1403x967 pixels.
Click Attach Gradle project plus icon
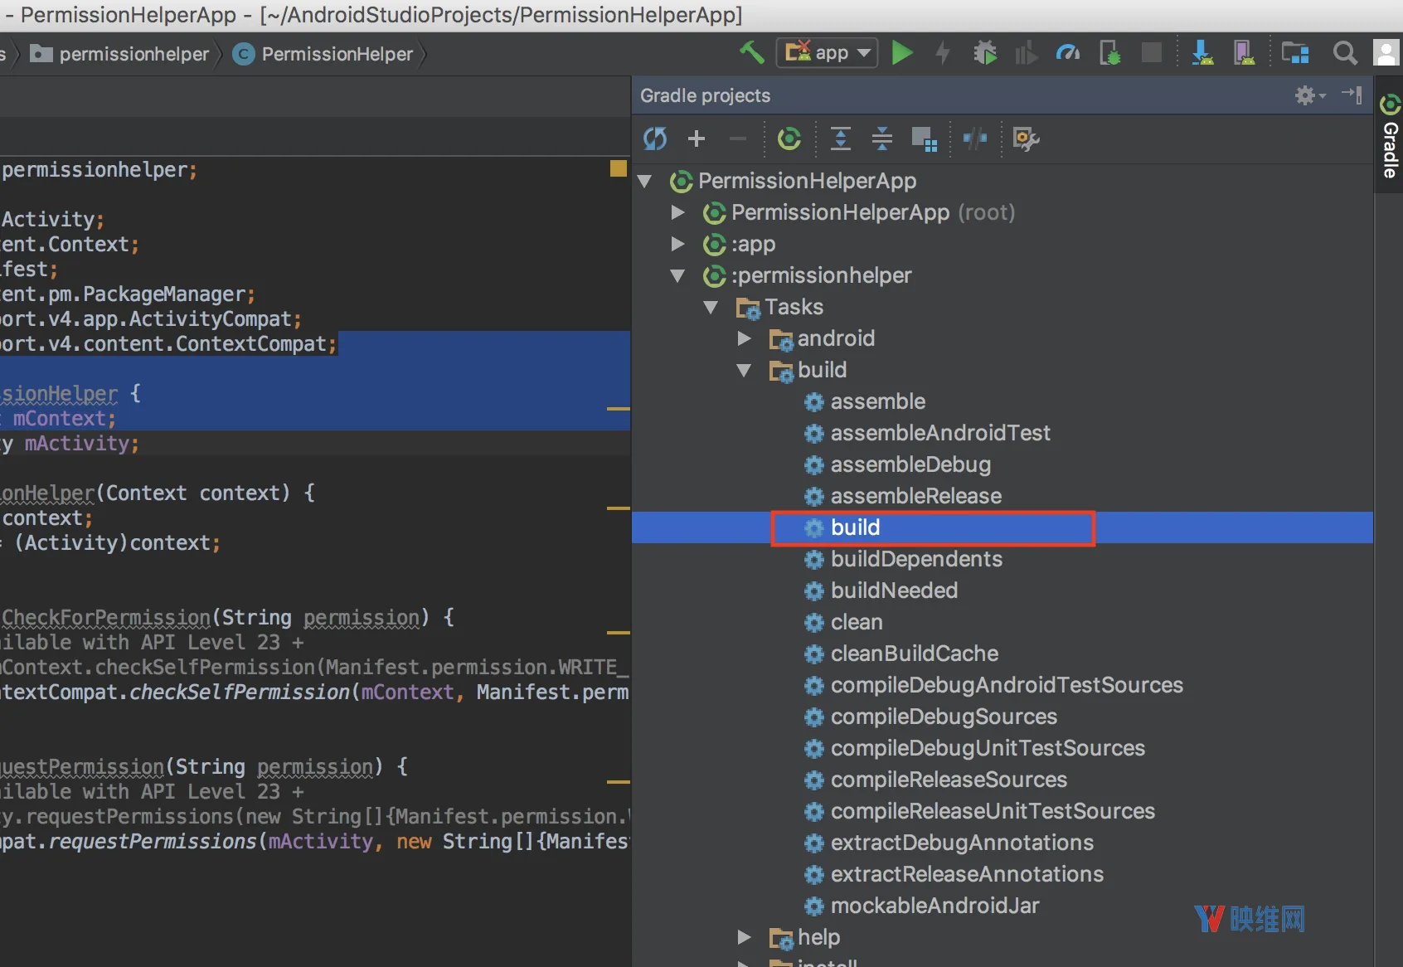click(697, 138)
